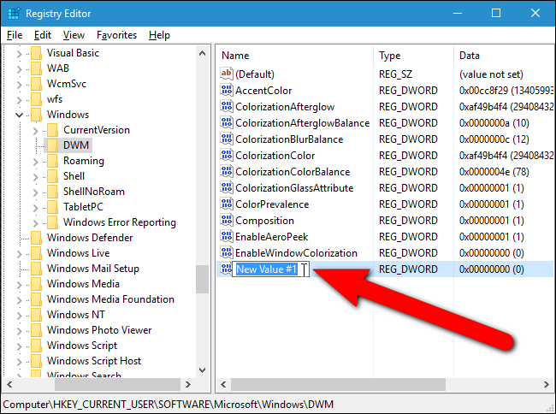Click the wfs folder icon
This screenshot has width=556, height=414.
(36, 99)
